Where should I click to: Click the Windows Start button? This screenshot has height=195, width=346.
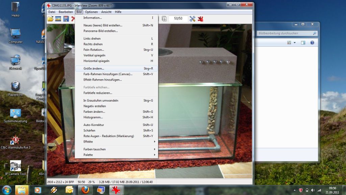point(6,190)
